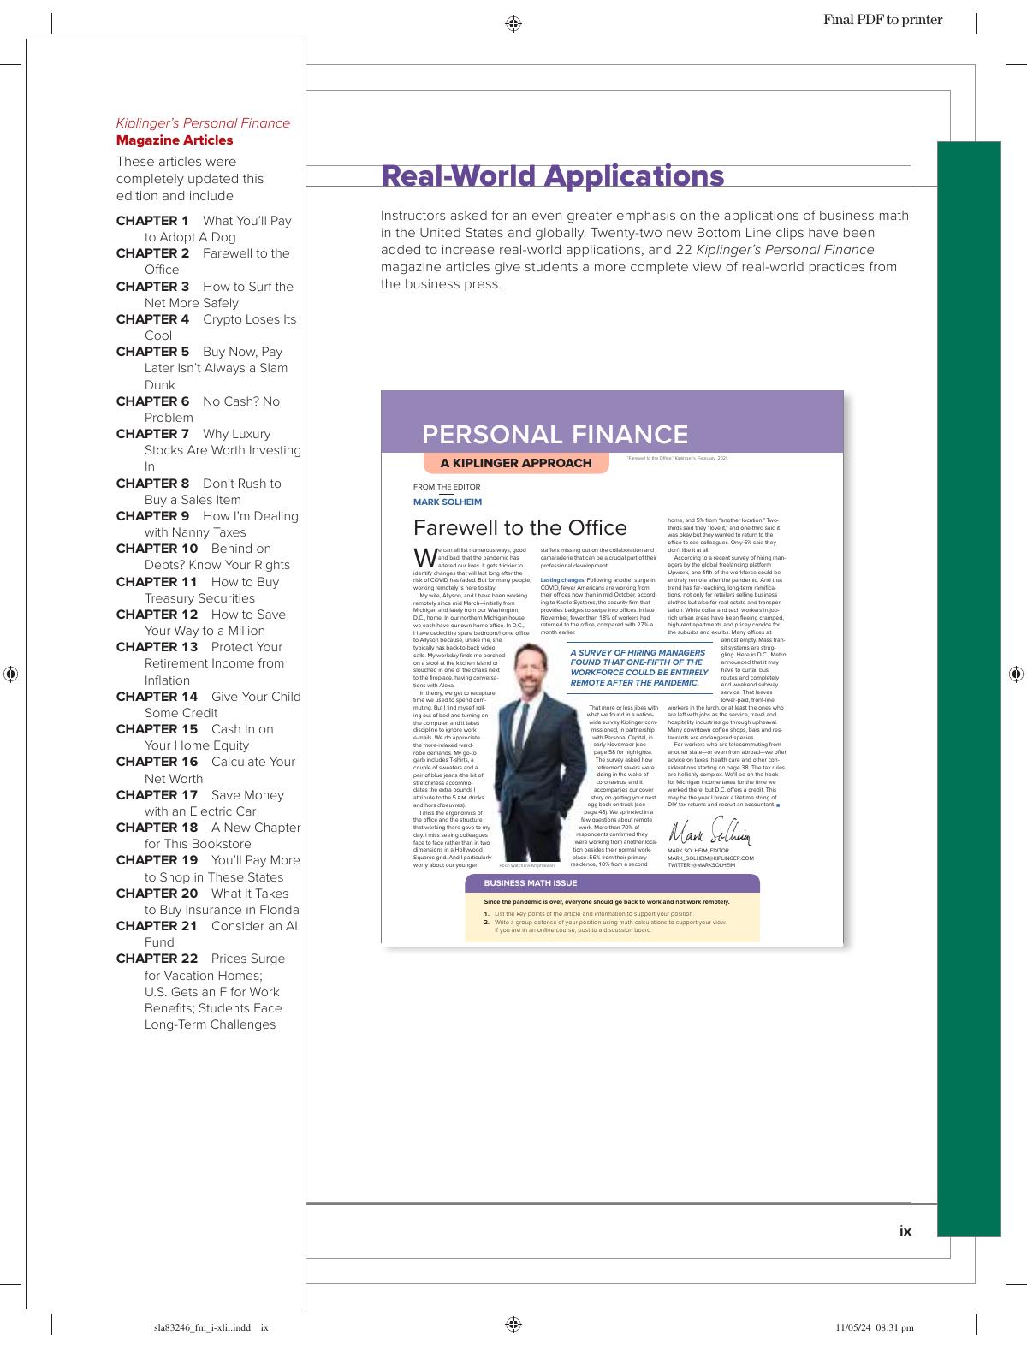The image size is (1027, 1348).
Task: Click the 'Lasting changes.' bold subheading
Action: point(562,580)
